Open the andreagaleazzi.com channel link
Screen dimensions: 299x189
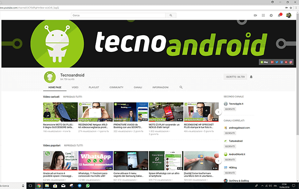pyautogui.click(x=239, y=128)
